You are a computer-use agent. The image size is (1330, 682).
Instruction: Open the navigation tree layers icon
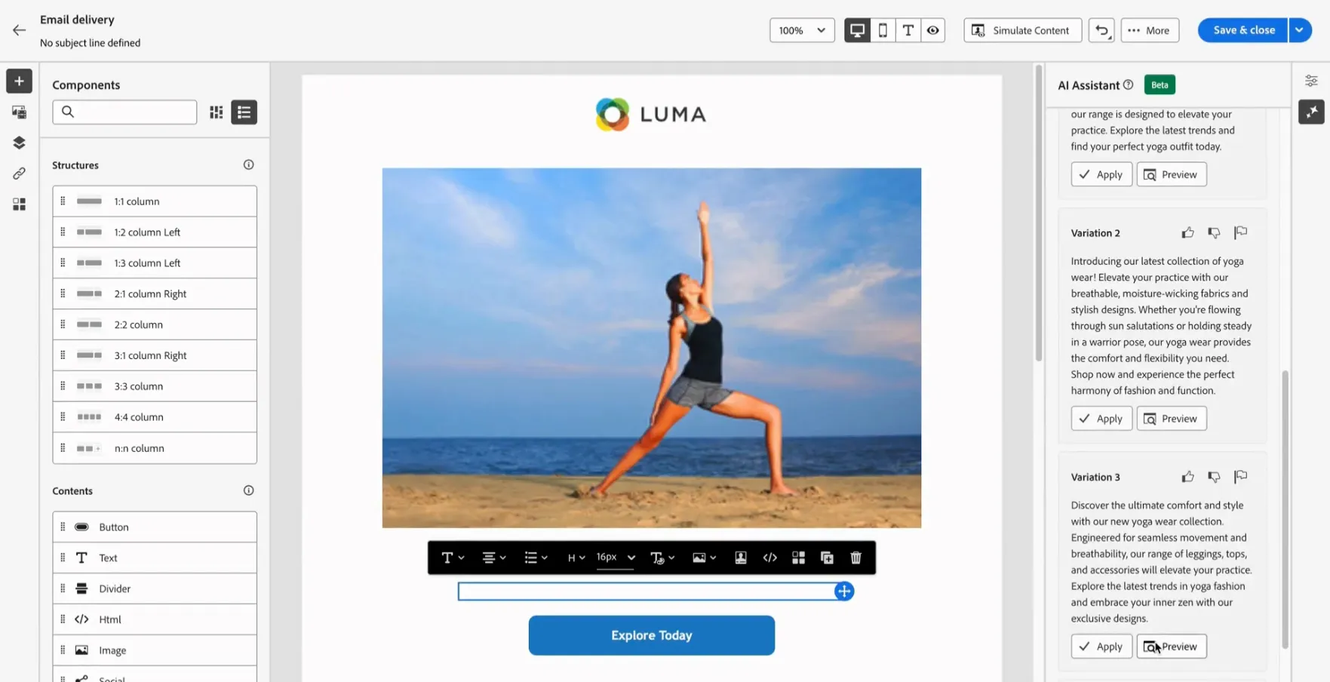pyautogui.click(x=19, y=143)
